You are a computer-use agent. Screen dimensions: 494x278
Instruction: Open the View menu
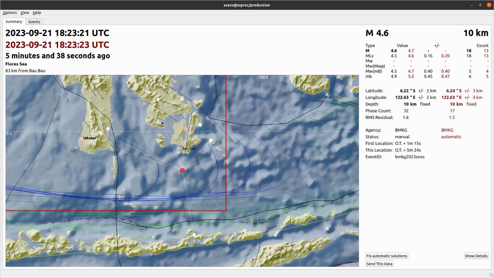[x=24, y=13]
